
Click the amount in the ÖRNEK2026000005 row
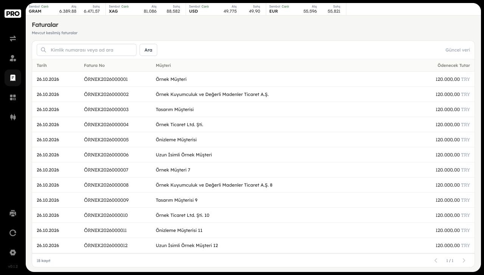pos(453,140)
